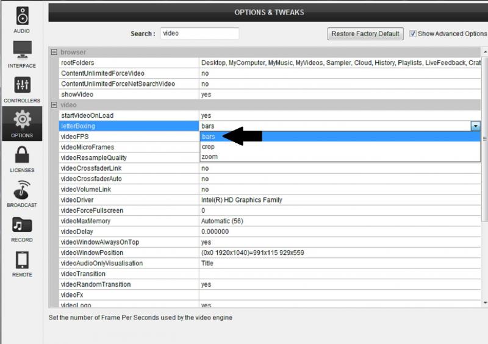Click Restore Factory Default button
The height and width of the screenshot is (344, 488).
(x=365, y=34)
